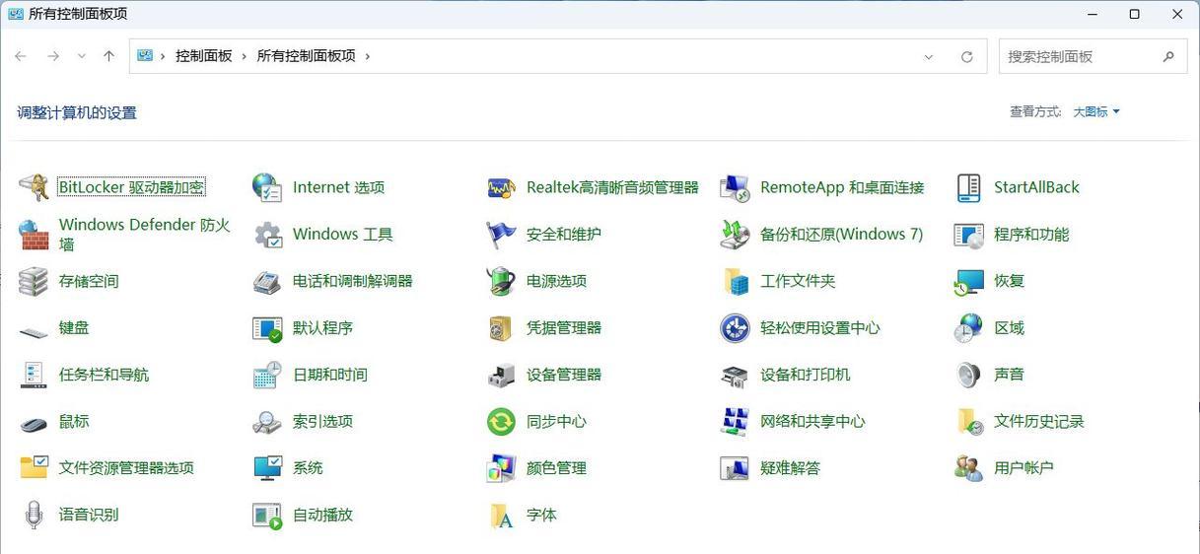The height and width of the screenshot is (554, 1200).
Task: Click the window title bar icon
Action: point(16,14)
